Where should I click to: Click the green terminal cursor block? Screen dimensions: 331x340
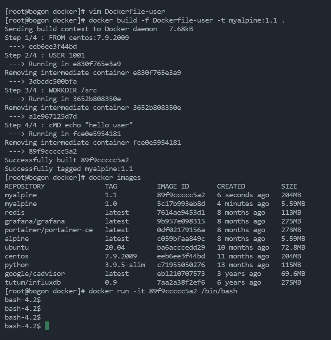pyautogui.click(x=47, y=326)
